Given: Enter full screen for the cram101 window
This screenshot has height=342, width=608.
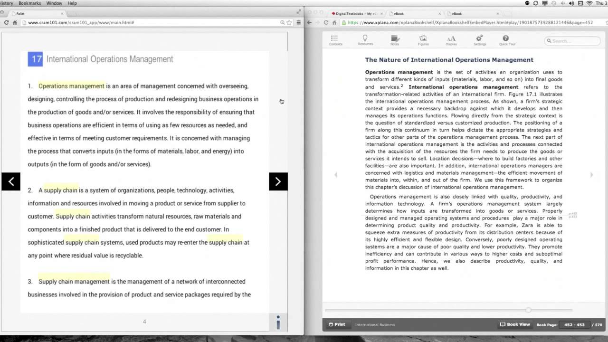Looking at the screenshot, I should coord(299,12).
